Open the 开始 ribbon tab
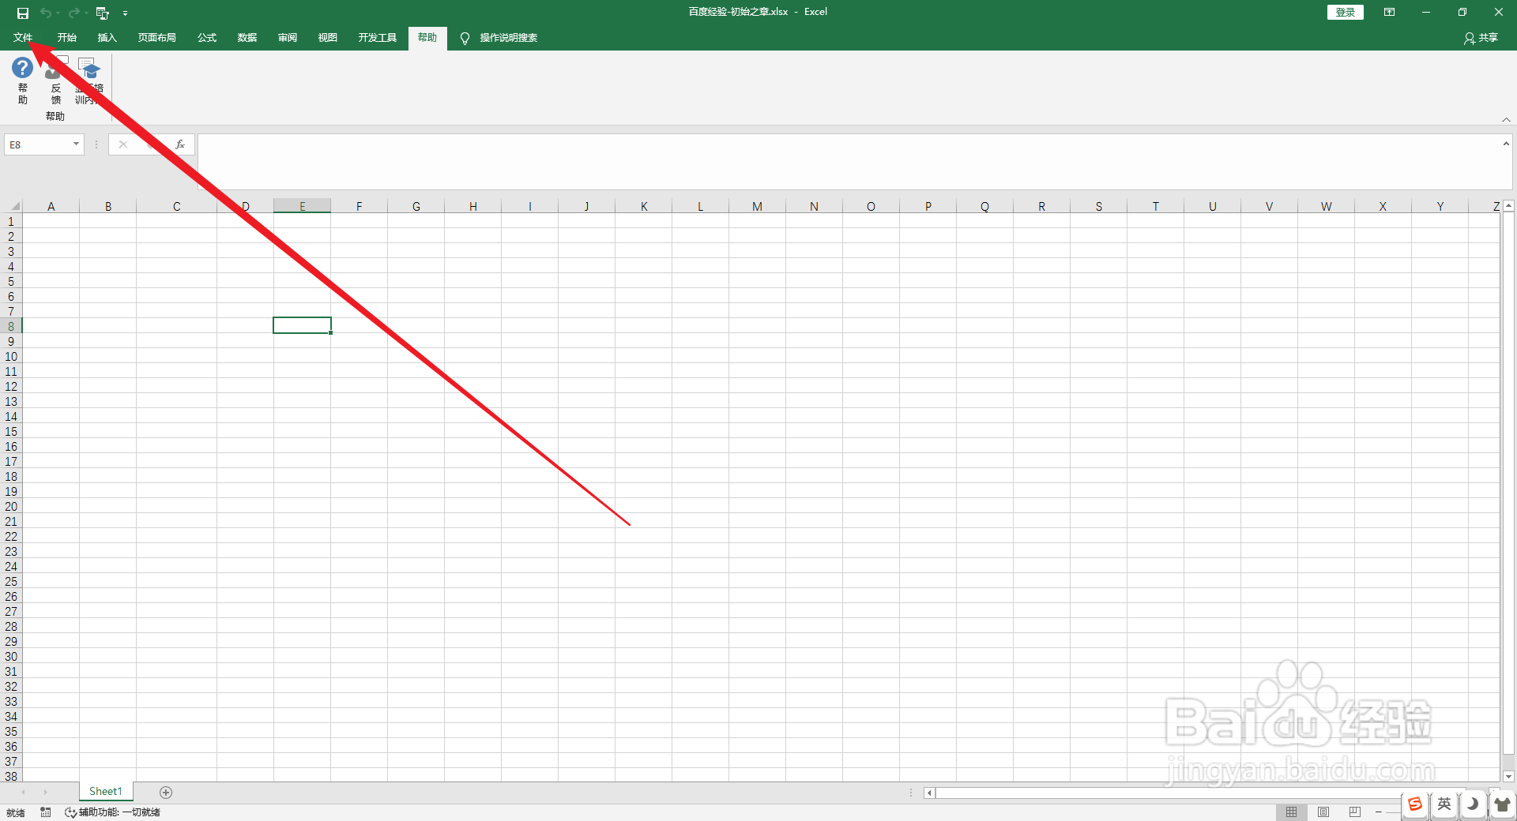Viewport: 1517px width, 821px height. [66, 38]
